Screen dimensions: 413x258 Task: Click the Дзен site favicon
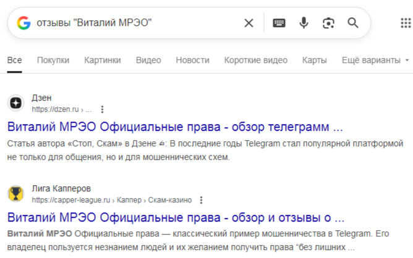tap(15, 103)
